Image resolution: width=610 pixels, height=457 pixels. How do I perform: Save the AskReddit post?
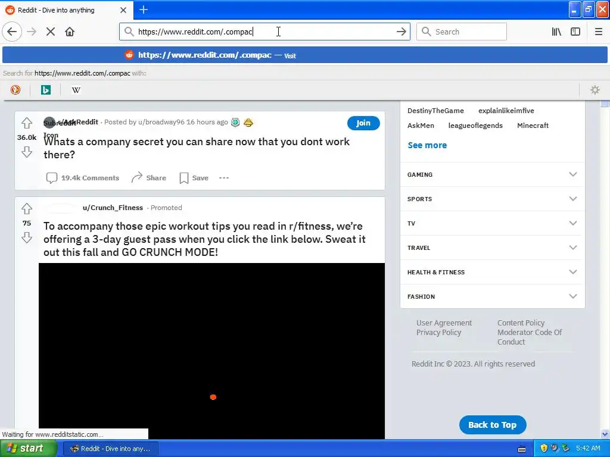194,178
